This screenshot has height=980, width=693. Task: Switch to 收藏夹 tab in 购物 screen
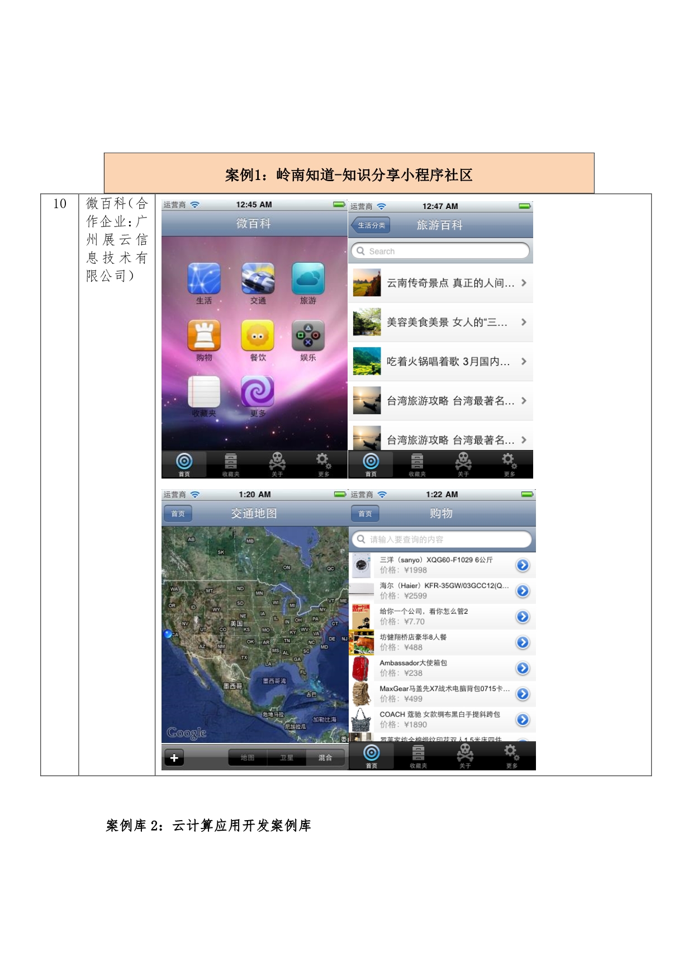click(x=418, y=756)
